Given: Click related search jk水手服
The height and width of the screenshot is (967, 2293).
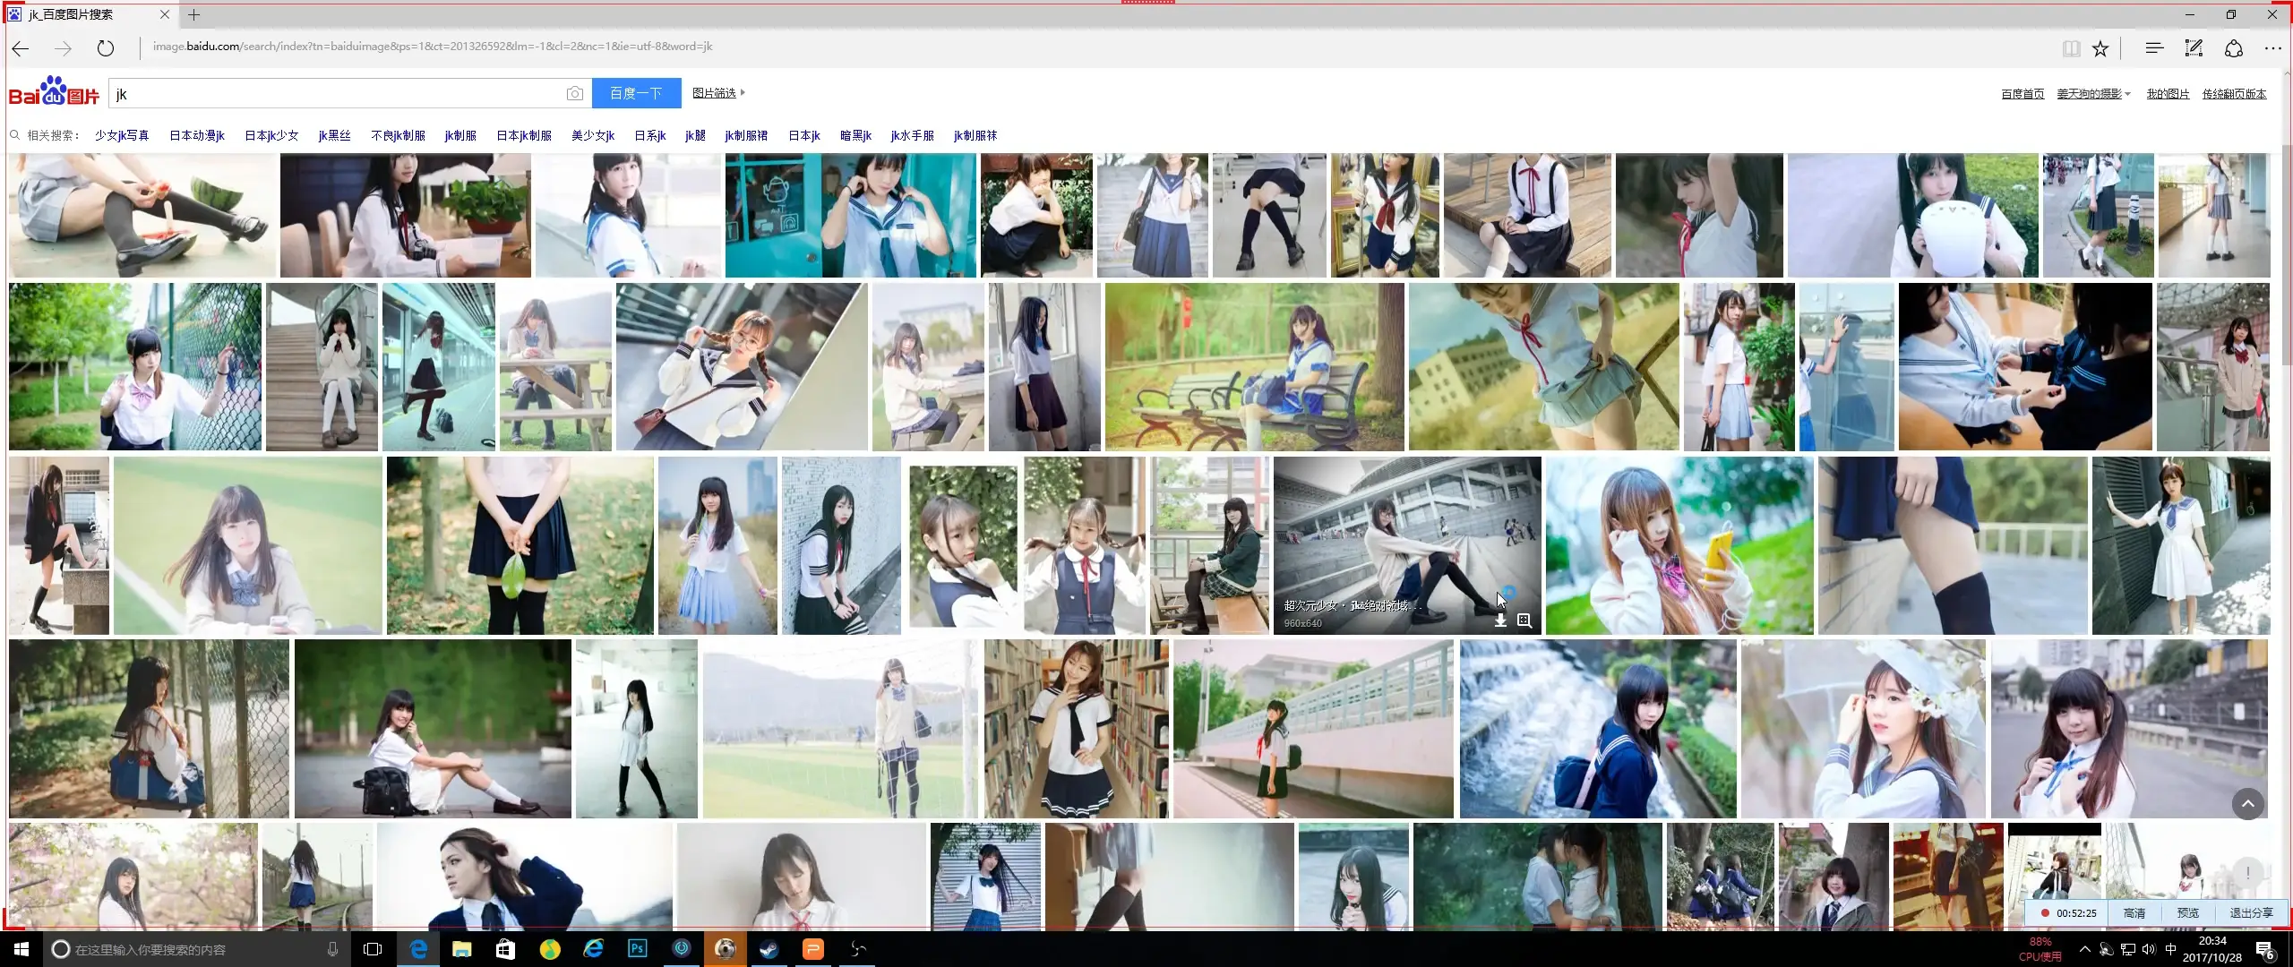Looking at the screenshot, I should click(913, 136).
